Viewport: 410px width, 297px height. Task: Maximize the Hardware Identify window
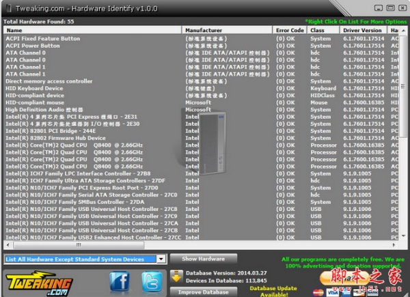point(390,8)
